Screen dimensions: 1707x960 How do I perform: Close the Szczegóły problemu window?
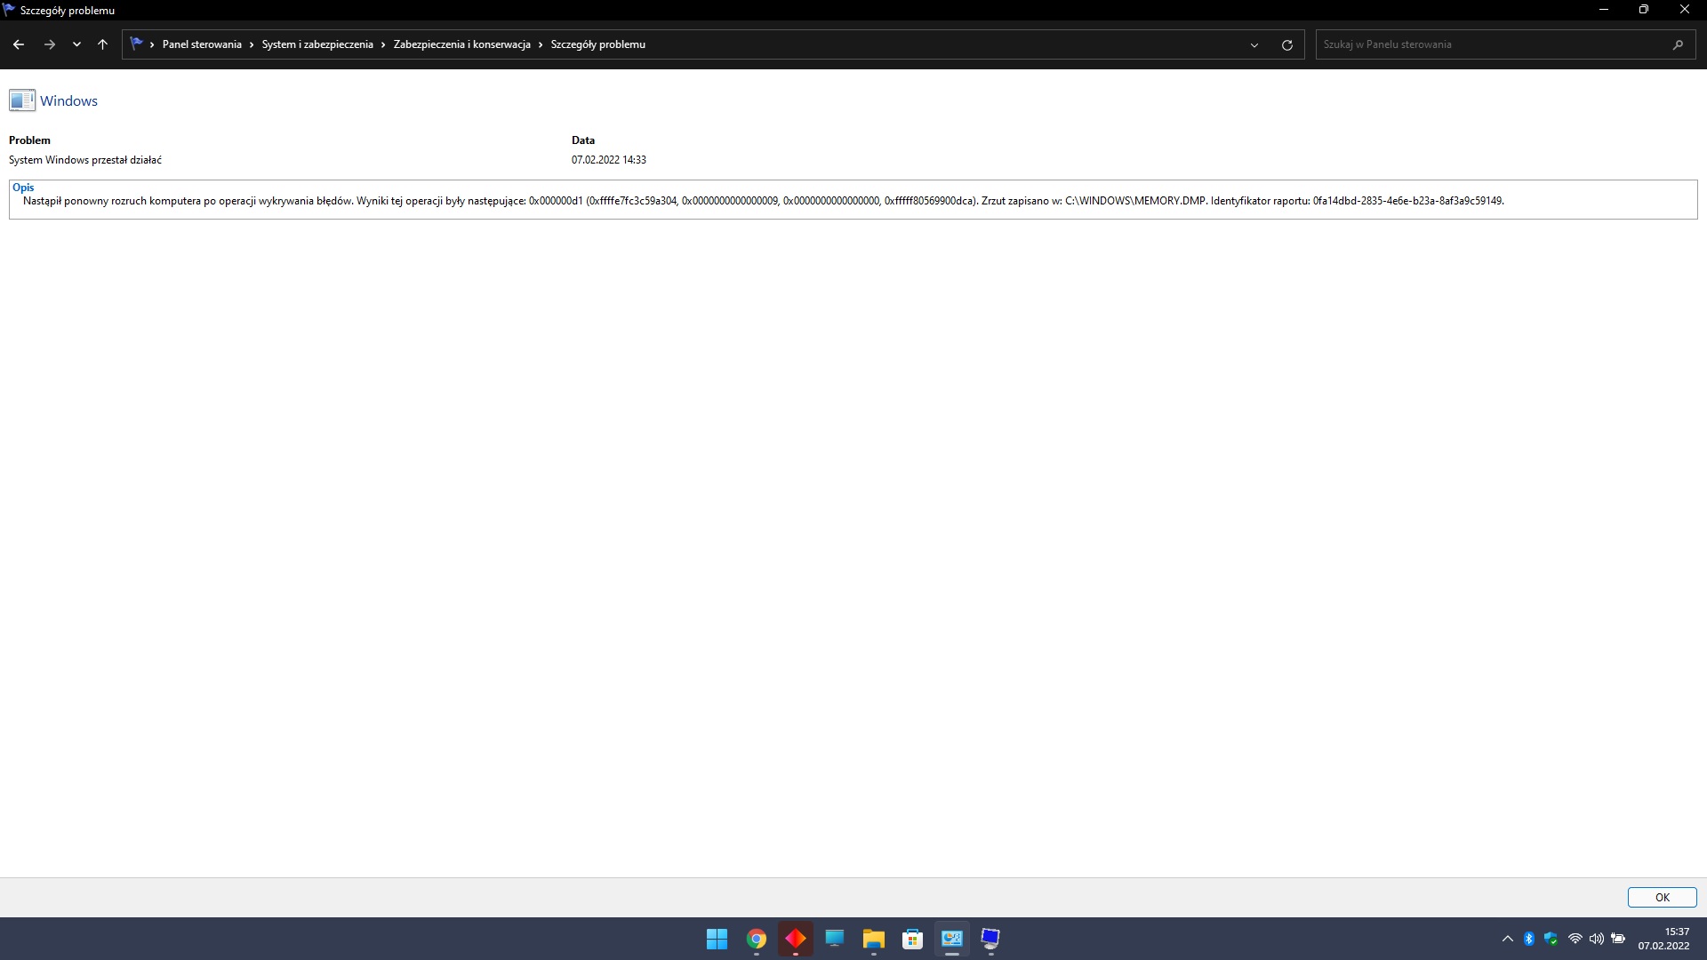pos(1684,10)
